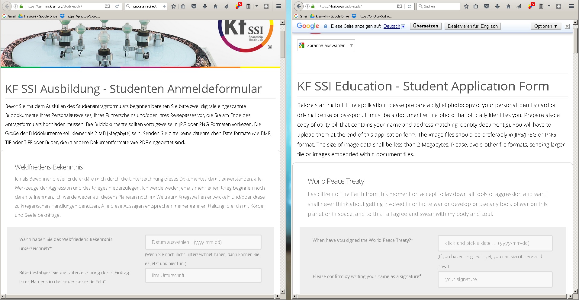Go to home page in left window

pos(216,6)
